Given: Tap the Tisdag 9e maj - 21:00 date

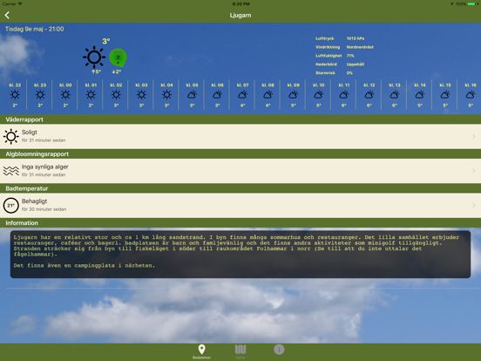Looking at the screenshot, I should tap(35, 29).
